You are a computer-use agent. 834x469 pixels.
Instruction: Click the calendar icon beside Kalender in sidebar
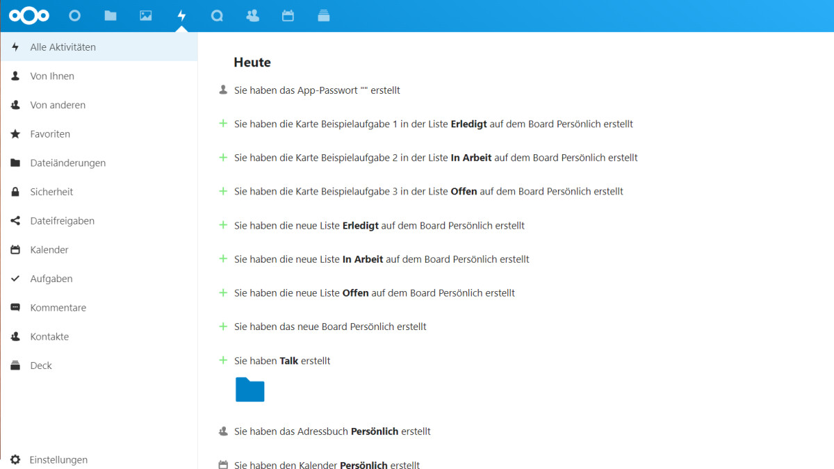click(x=15, y=250)
